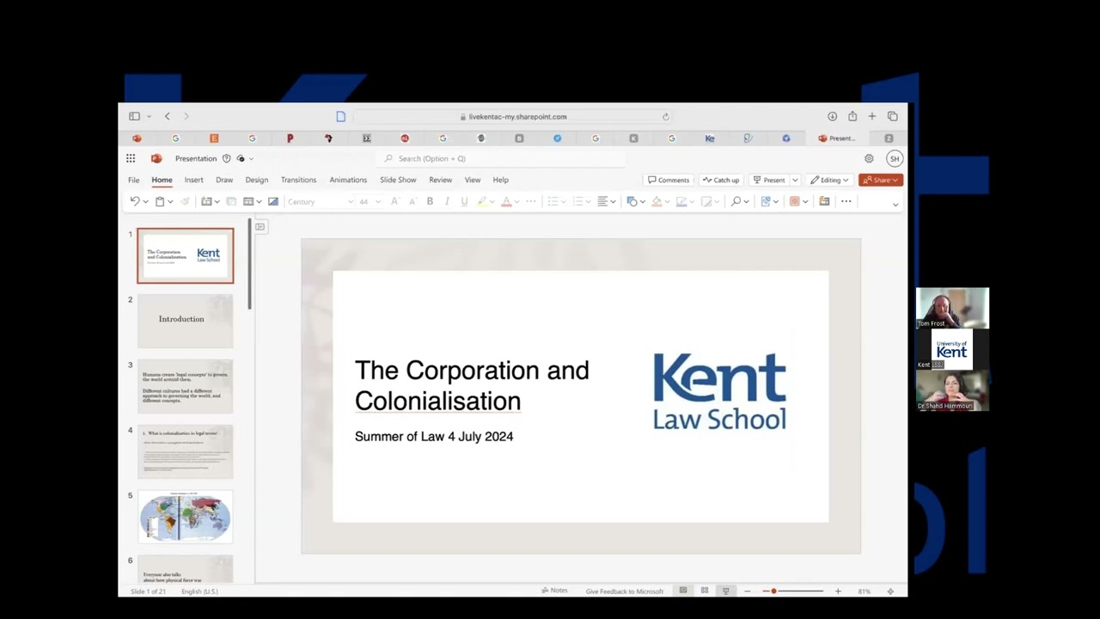1100x619 pixels.
Task: Click the zoom slider
Action: click(x=792, y=591)
